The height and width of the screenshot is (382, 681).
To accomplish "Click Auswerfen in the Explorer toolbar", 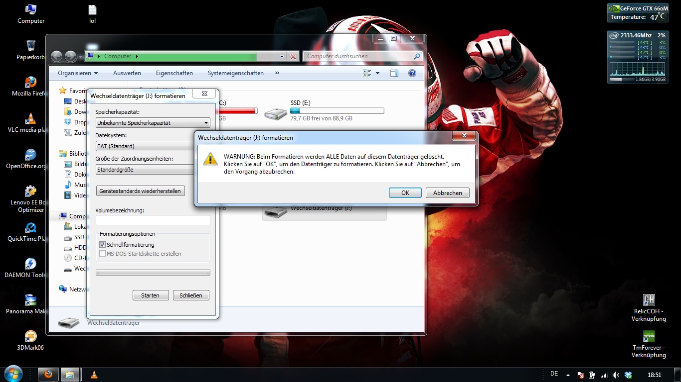I will (127, 73).
